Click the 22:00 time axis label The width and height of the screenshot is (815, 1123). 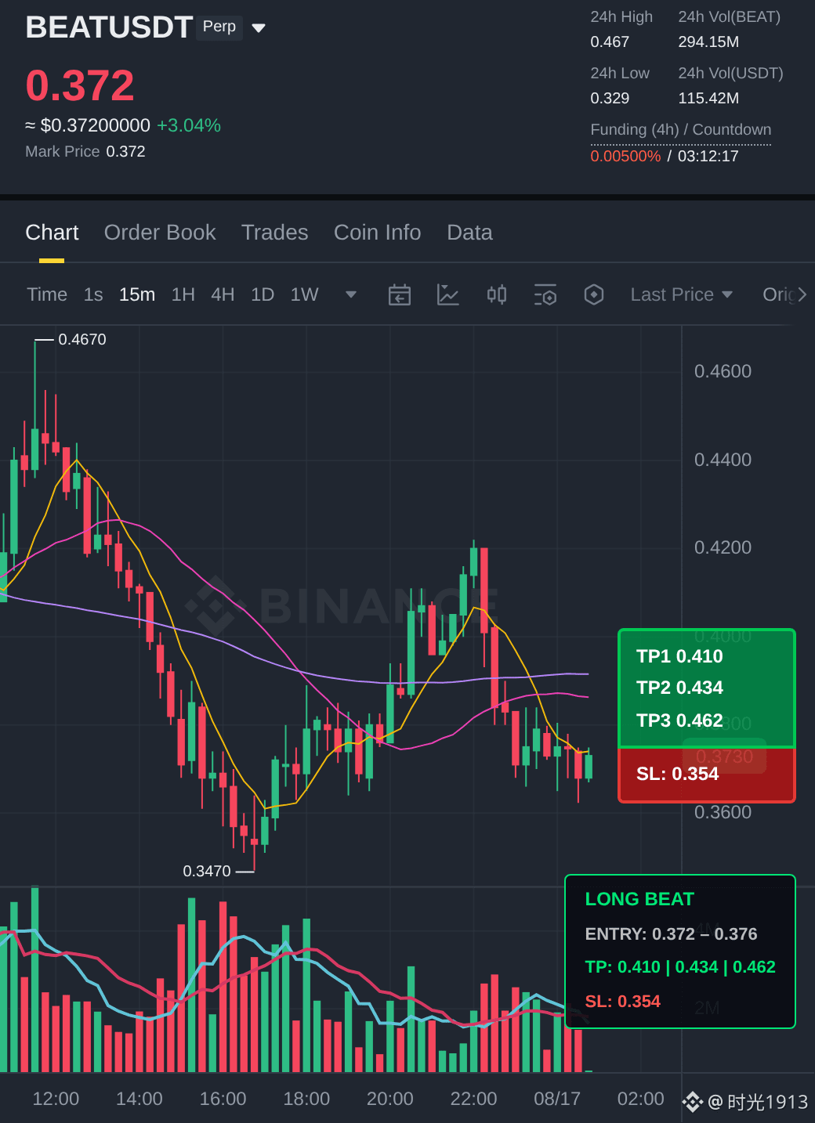click(x=473, y=1099)
